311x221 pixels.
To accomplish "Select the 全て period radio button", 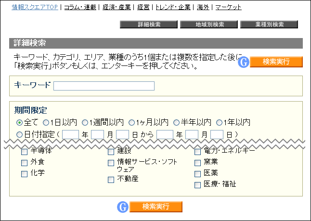I will [x=19, y=123].
